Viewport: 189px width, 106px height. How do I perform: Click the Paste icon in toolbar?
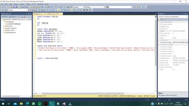(48, 7)
